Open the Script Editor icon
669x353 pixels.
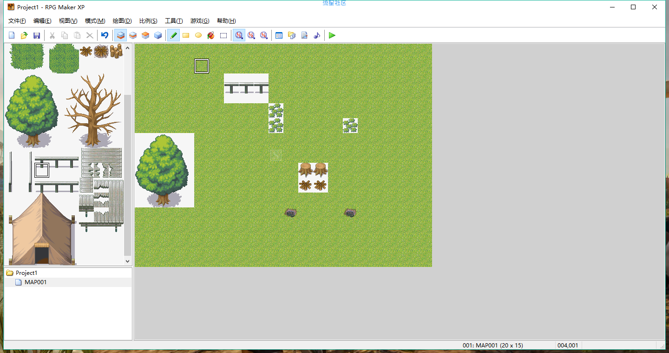[304, 35]
